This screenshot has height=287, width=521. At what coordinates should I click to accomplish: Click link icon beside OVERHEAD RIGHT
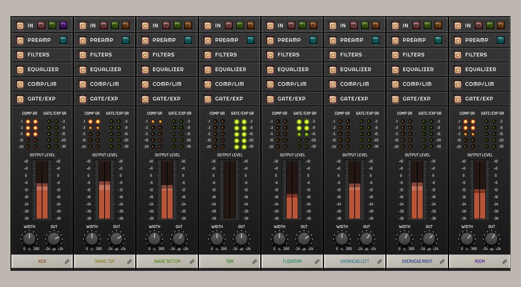coord(442,261)
